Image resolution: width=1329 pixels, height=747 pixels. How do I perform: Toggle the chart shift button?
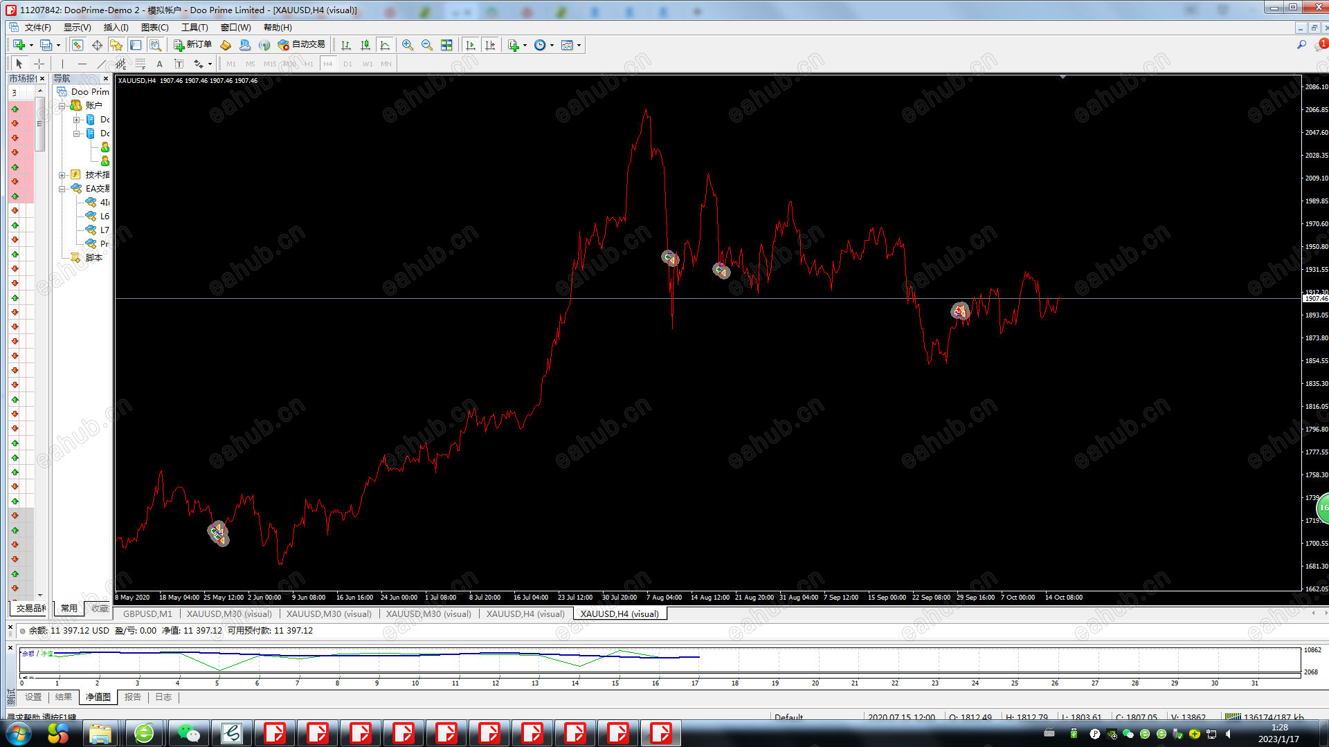(x=490, y=45)
